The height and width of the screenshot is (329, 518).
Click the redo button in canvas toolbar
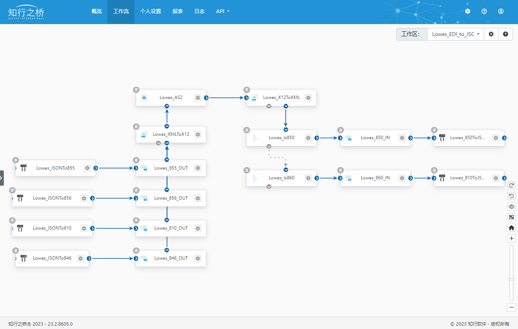click(511, 185)
